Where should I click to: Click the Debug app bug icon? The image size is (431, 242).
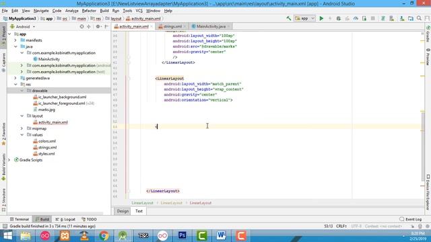click(x=338, y=18)
